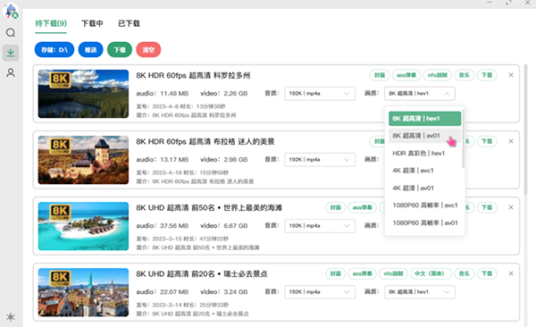Click the 'video: 2.26 GB' size text

point(224,94)
